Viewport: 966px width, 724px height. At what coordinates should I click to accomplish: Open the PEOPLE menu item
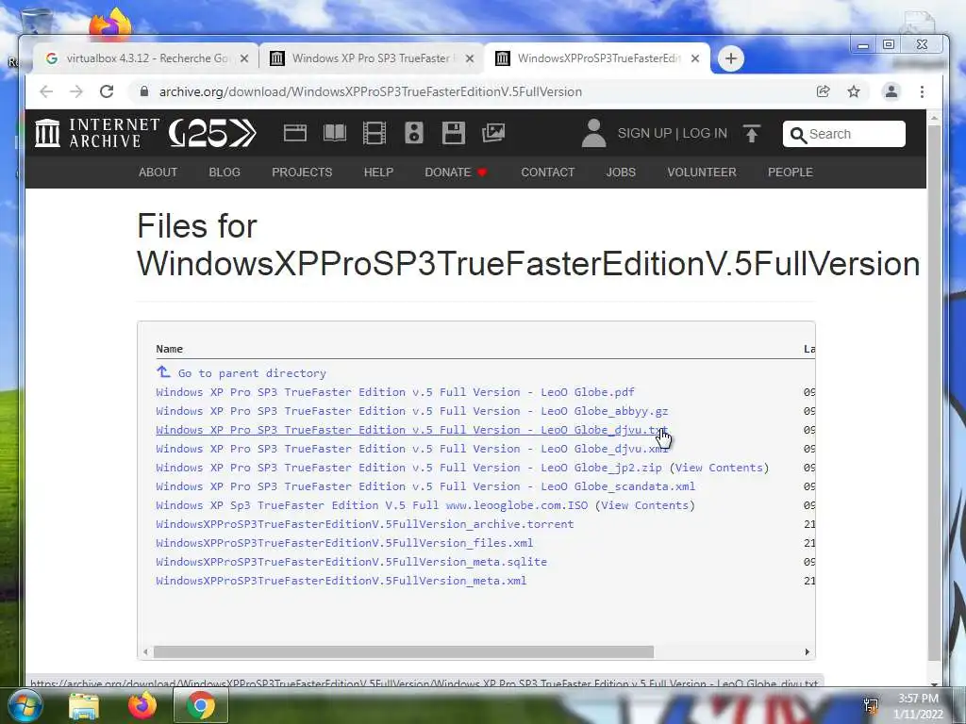[791, 173]
